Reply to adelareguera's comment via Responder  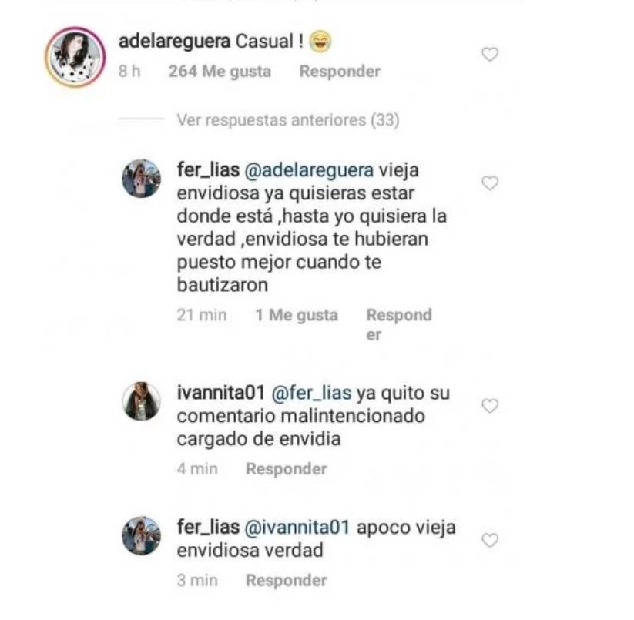pos(340,71)
